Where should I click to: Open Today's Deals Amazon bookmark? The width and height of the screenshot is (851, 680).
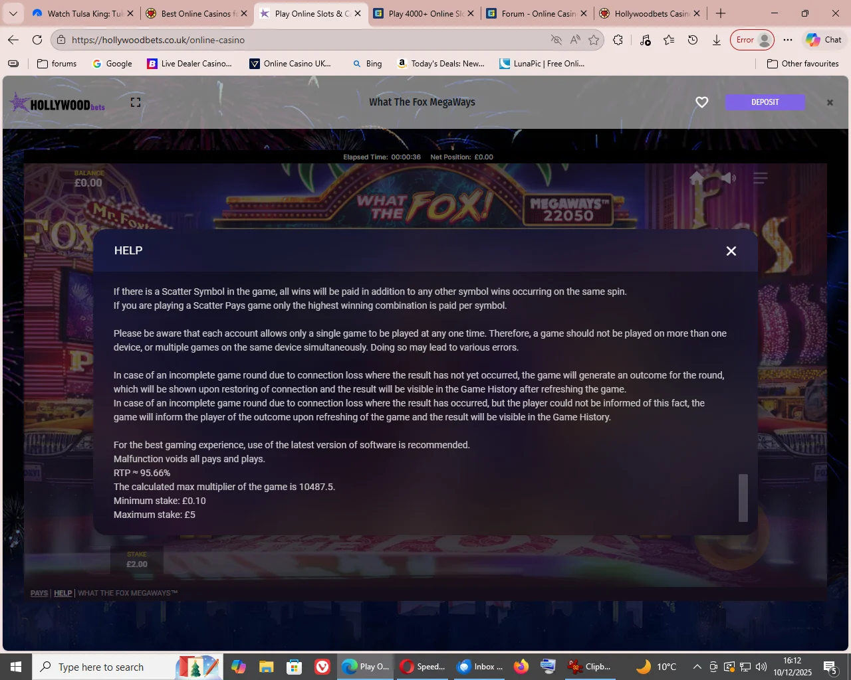point(441,64)
